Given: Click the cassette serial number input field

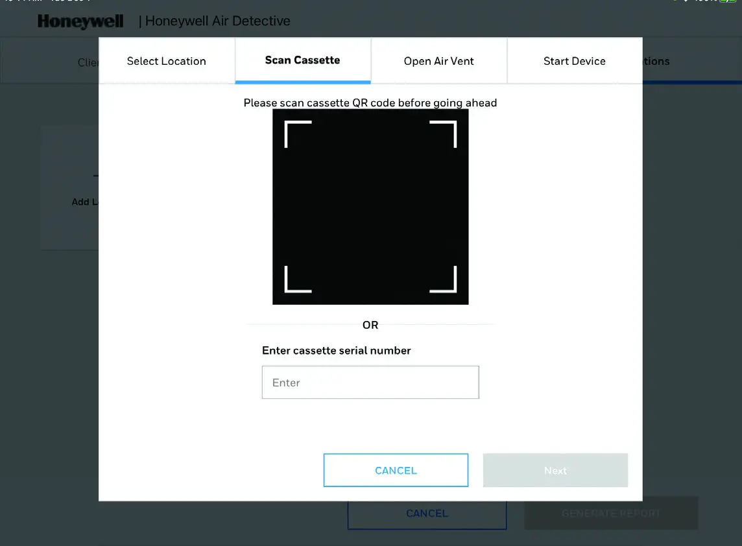Looking at the screenshot, I should (x=370, y=383).
